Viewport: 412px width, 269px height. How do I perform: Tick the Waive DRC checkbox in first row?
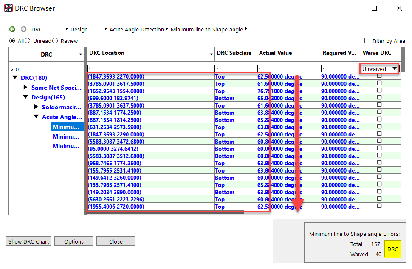[379, 76]
